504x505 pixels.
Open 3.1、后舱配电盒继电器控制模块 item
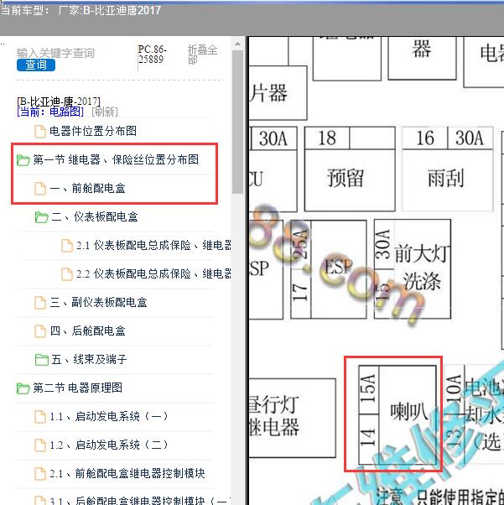[x=140, y=501]
